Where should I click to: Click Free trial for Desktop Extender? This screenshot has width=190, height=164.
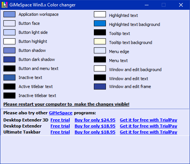pos(60,126)
